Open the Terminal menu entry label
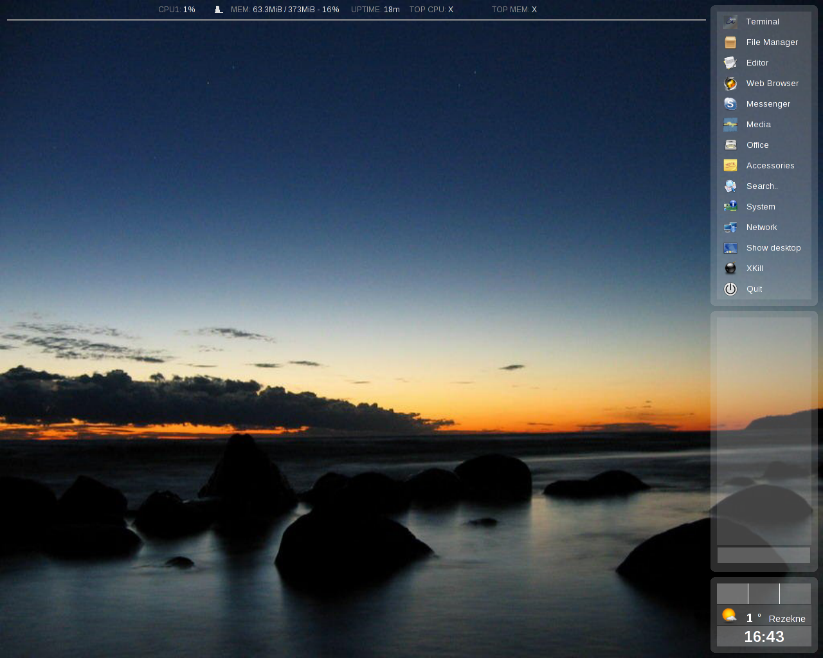Image resolution: width=823 pixels, height=658 pixels. click(x=763, y=22)
